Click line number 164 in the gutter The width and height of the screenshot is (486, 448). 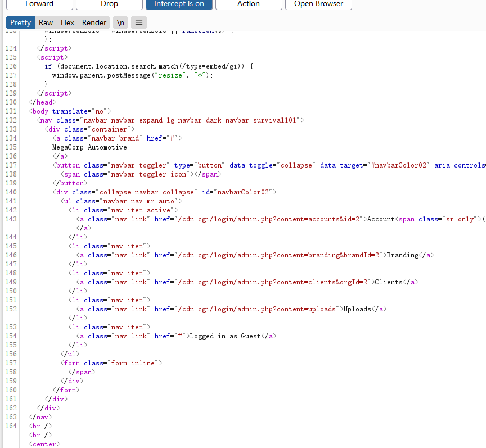click(x=11, y=426)
